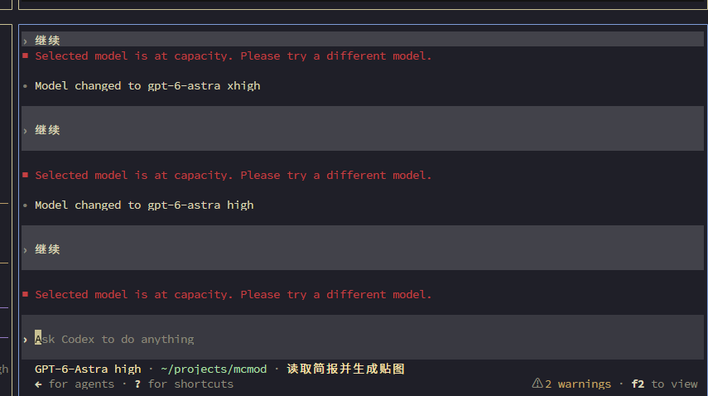The image size is (708, 396).
Task: Click the '继续' message below high change
Action: (x=362, y=248)
